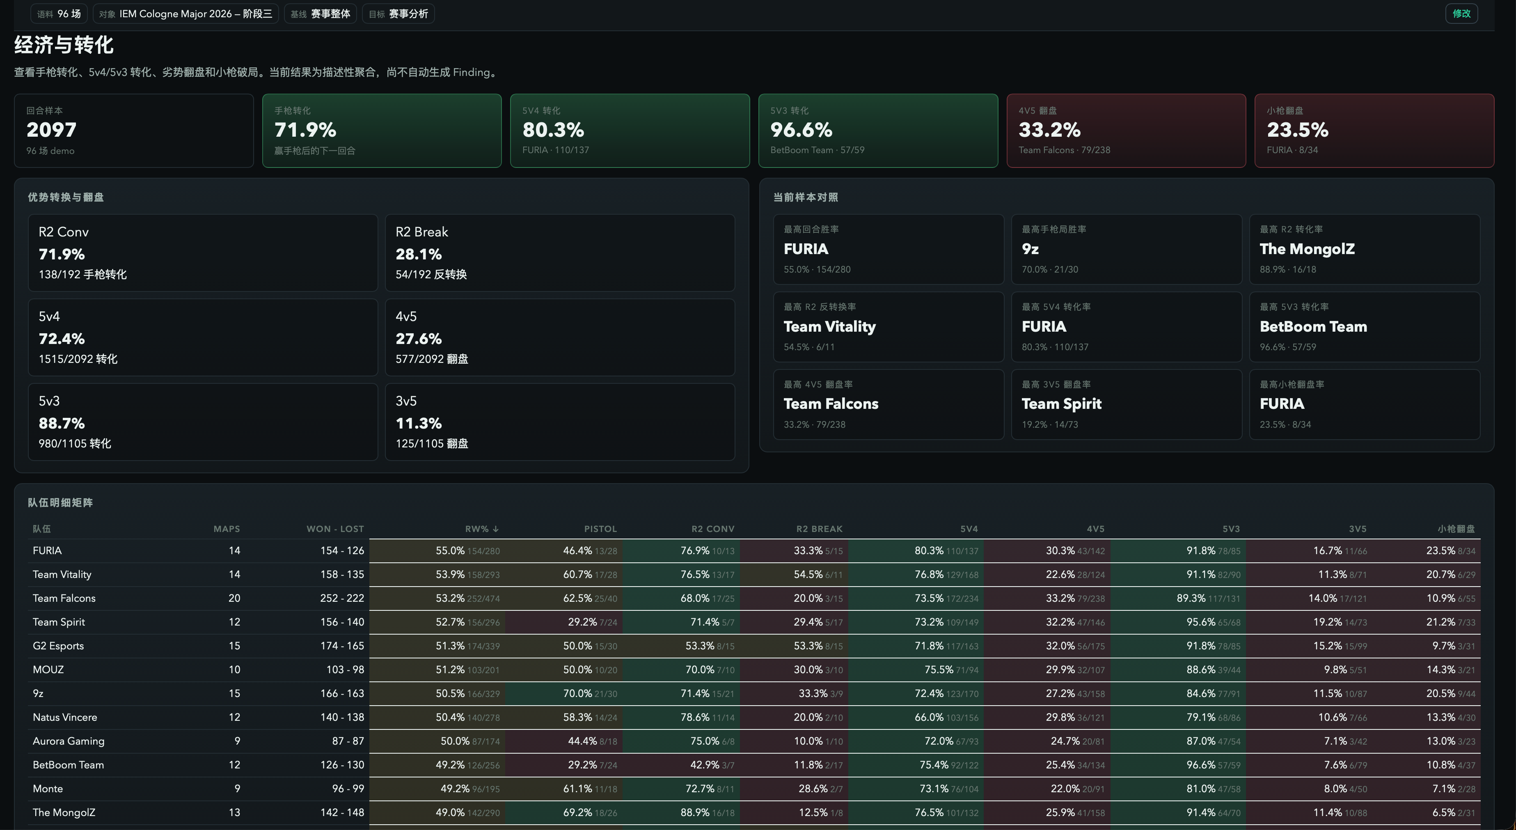Open the 5V3 转化 96.6% summary card
Viewport: 1516px width, 830px height.
pos(878,131)
